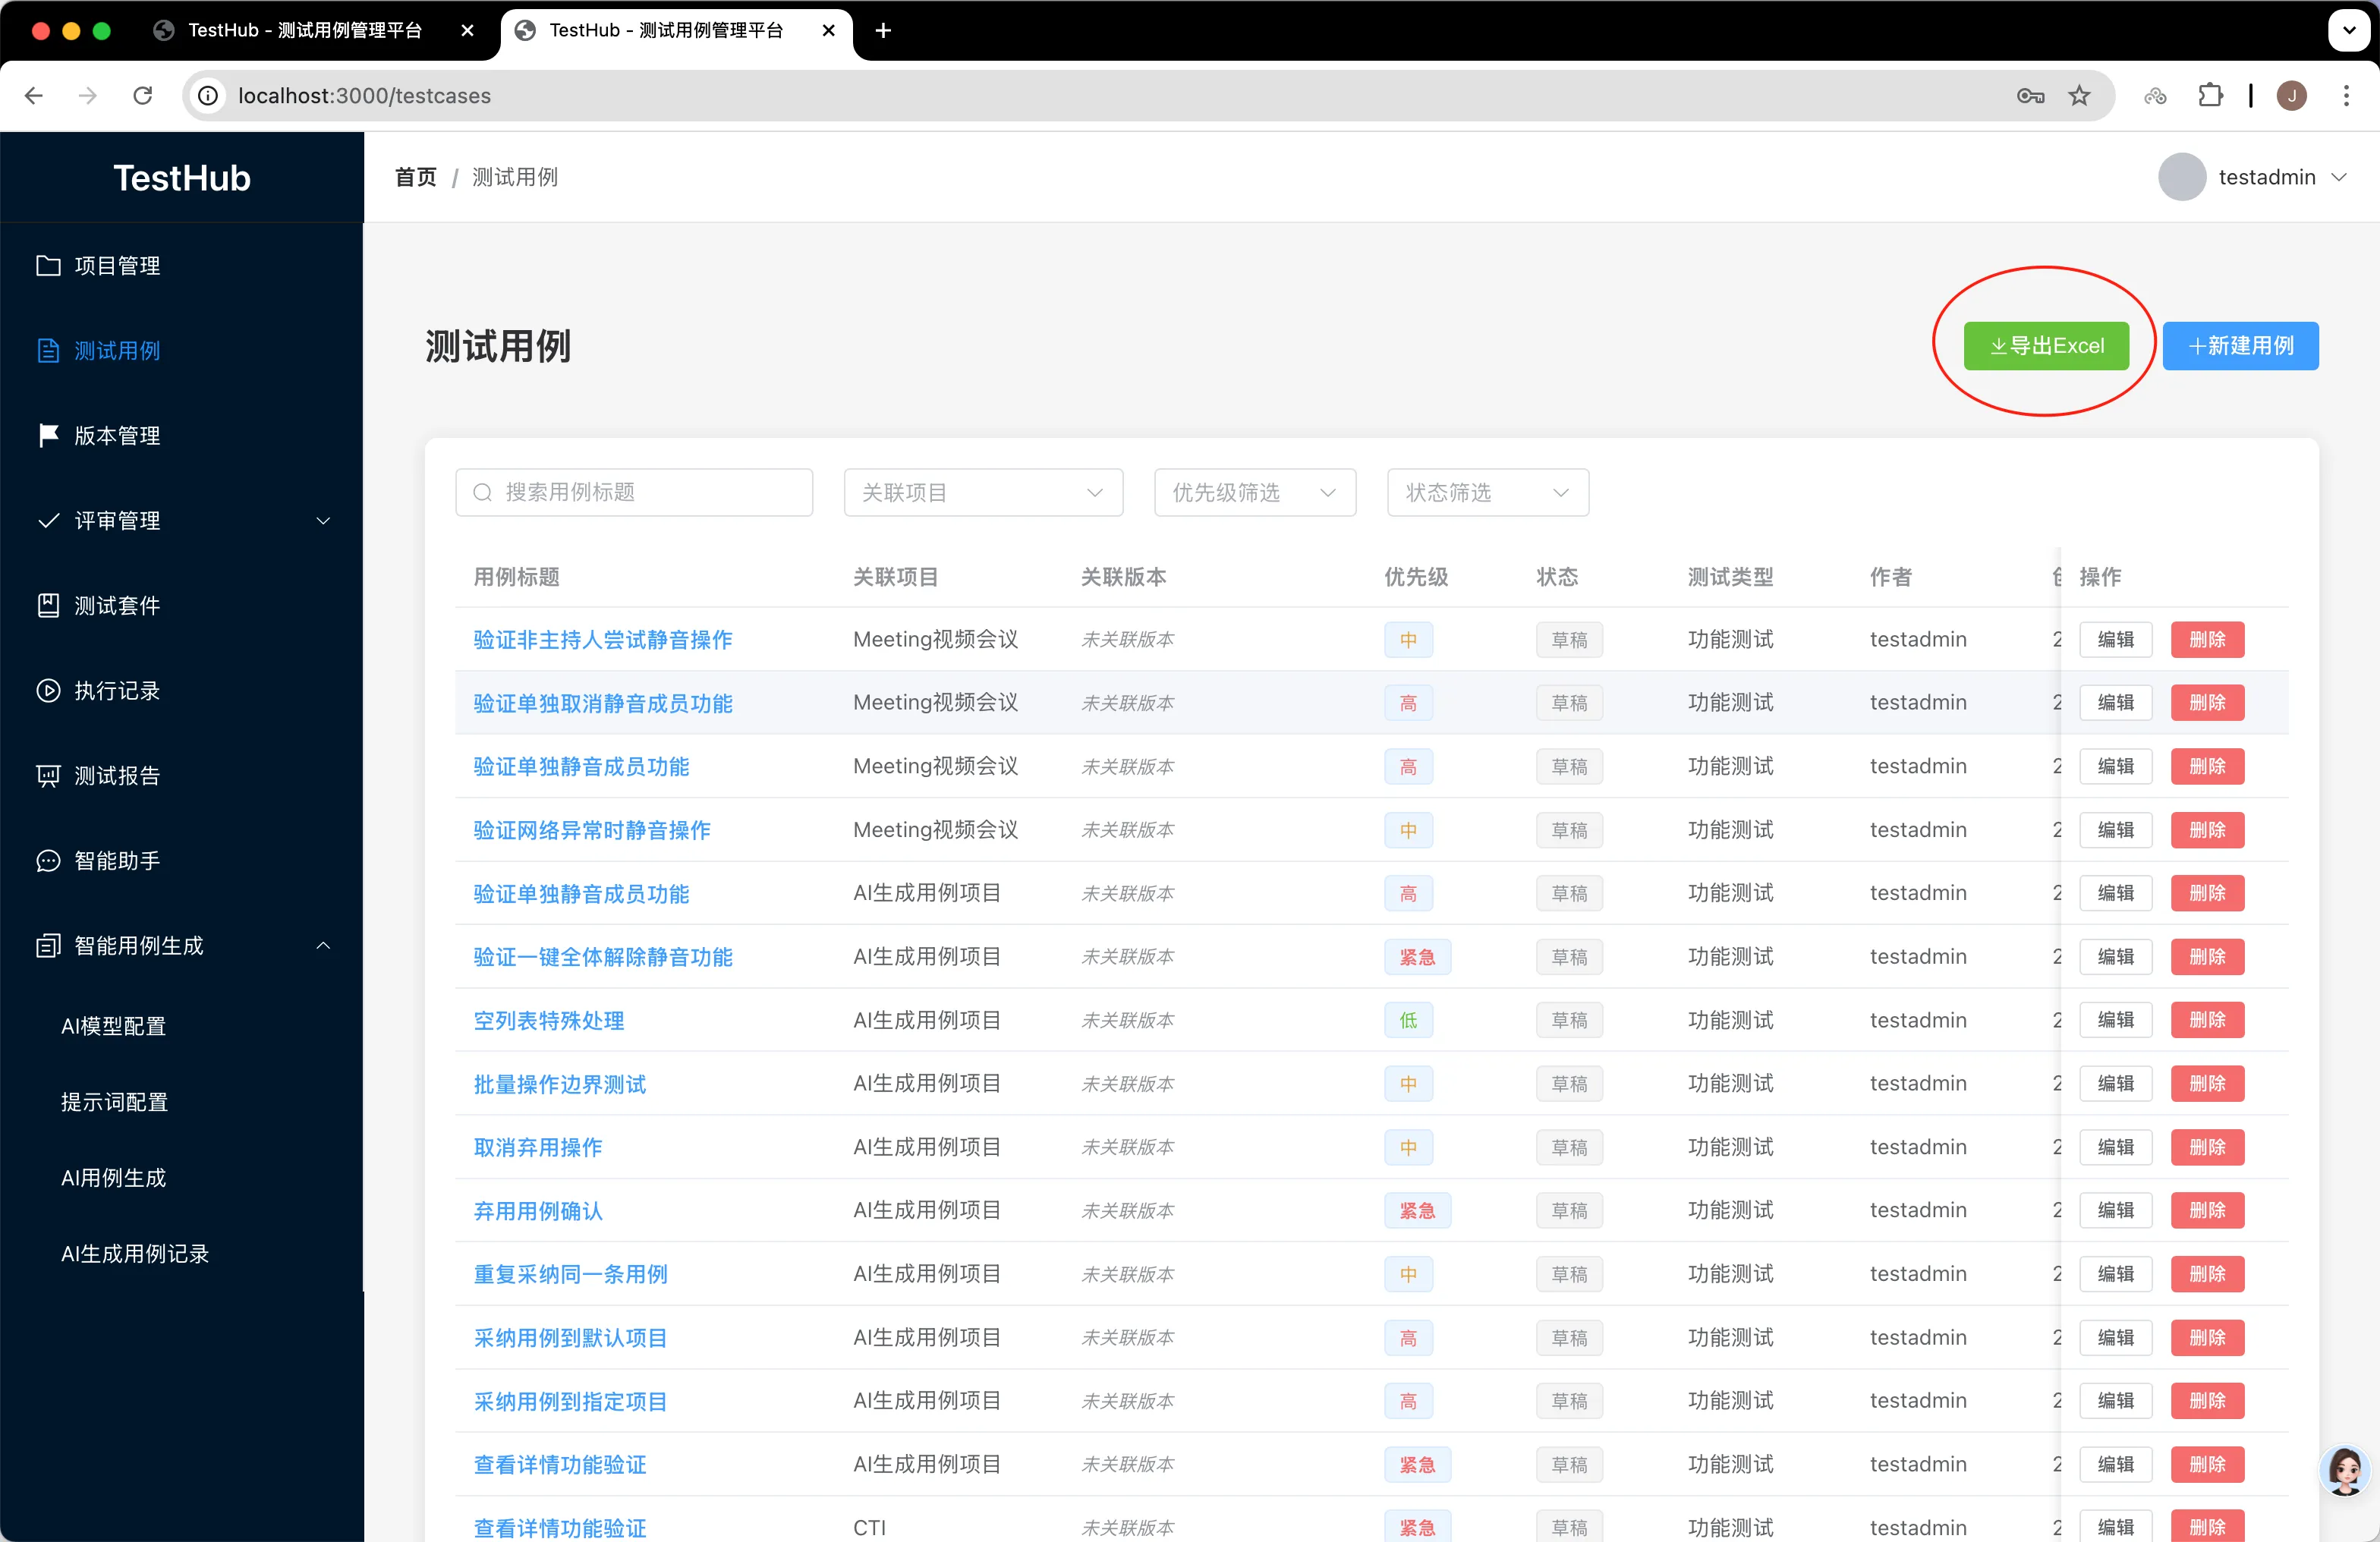Open the AI用例生成 menu item

click(114, 1178)
